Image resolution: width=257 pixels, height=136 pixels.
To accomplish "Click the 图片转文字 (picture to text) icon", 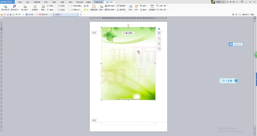I will [x=5, y=7].
